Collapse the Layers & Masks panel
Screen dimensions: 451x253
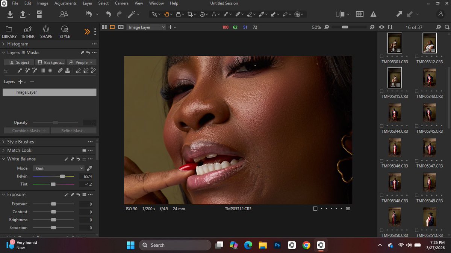pos(4,53)
